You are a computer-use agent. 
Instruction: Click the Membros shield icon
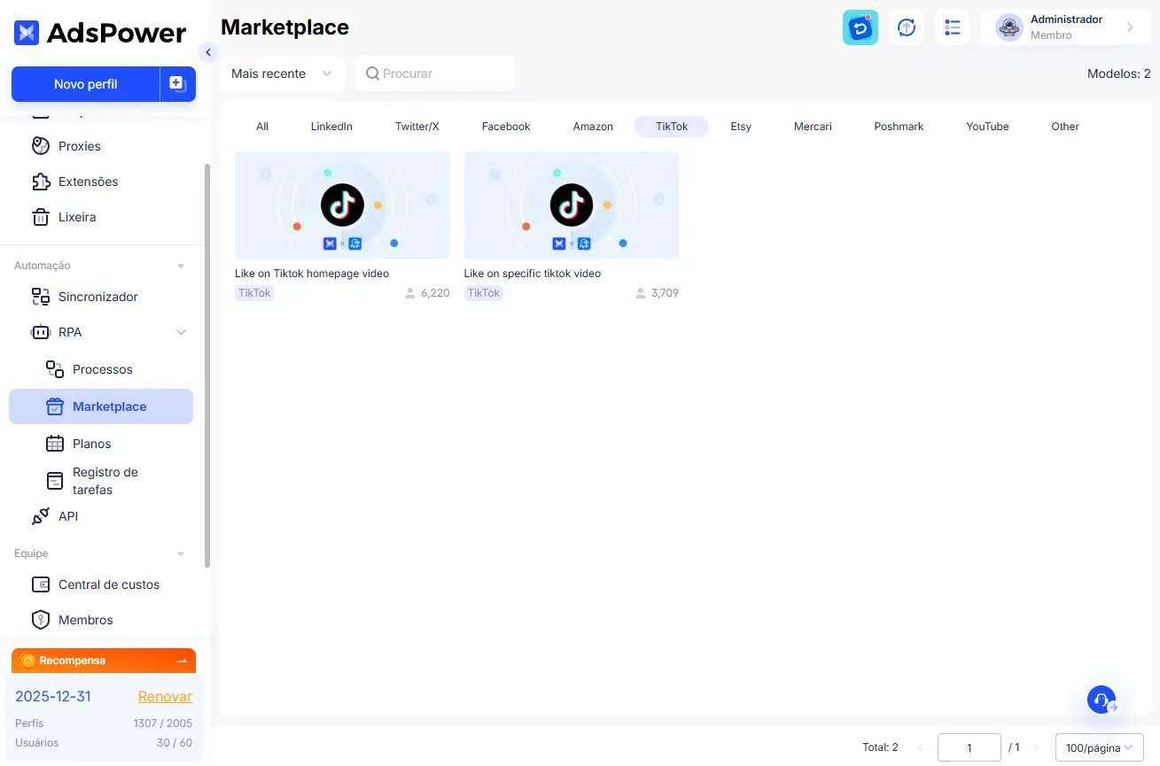tap(41, 620)
